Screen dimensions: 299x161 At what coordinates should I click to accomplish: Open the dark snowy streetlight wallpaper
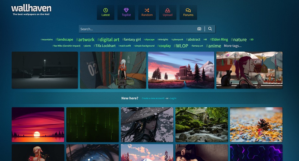click(x=45, y=70)
